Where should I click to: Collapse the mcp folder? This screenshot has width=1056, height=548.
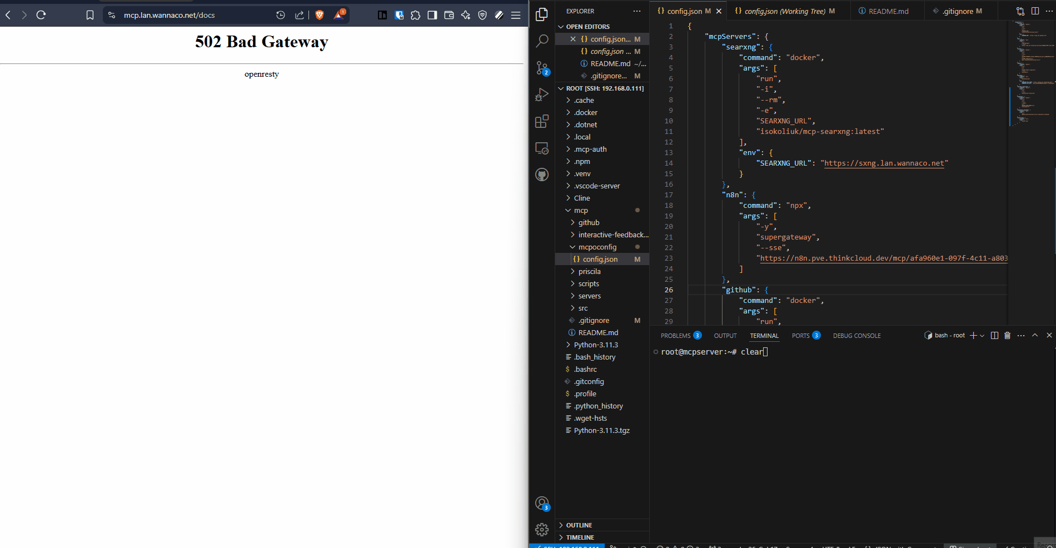point(602,211)
